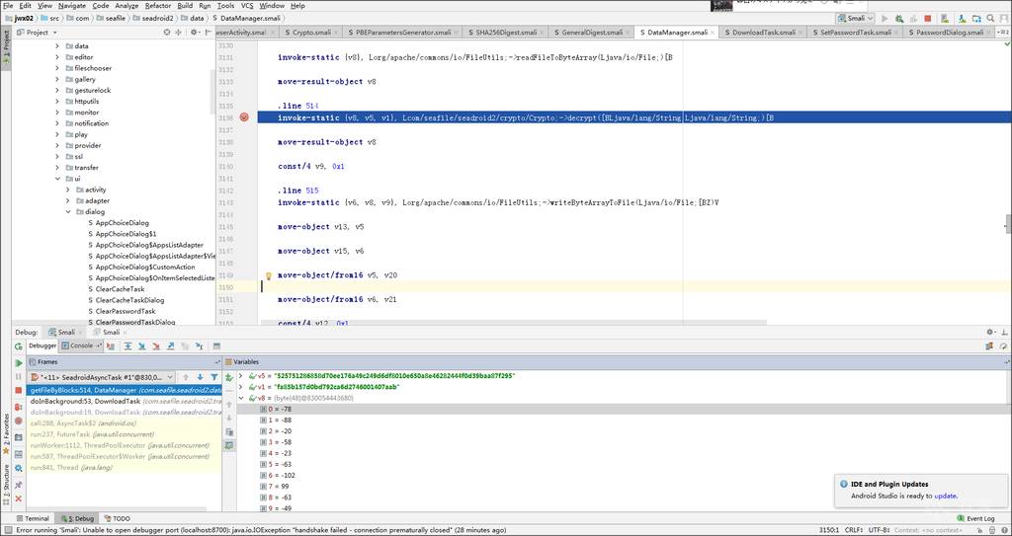Open the Event Log
Viewport: 1012px width, 536px height.
[x=975, y=518]
